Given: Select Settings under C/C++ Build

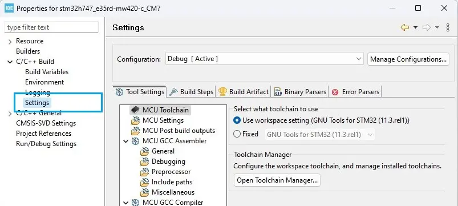Looking at the screenshot, I should point(37,103).
